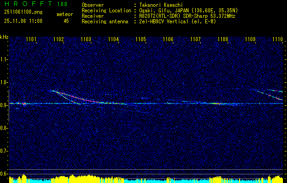Click the yellow signal level graph at bottom

click(146, 179)
